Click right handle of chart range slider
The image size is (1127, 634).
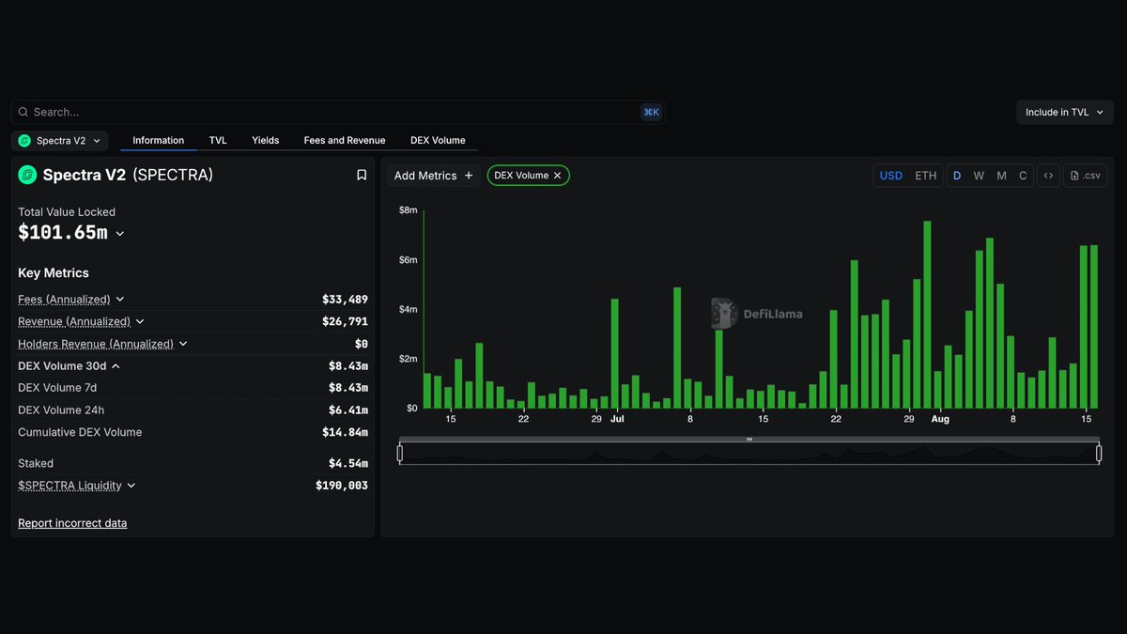click(x=1099, y=454)
